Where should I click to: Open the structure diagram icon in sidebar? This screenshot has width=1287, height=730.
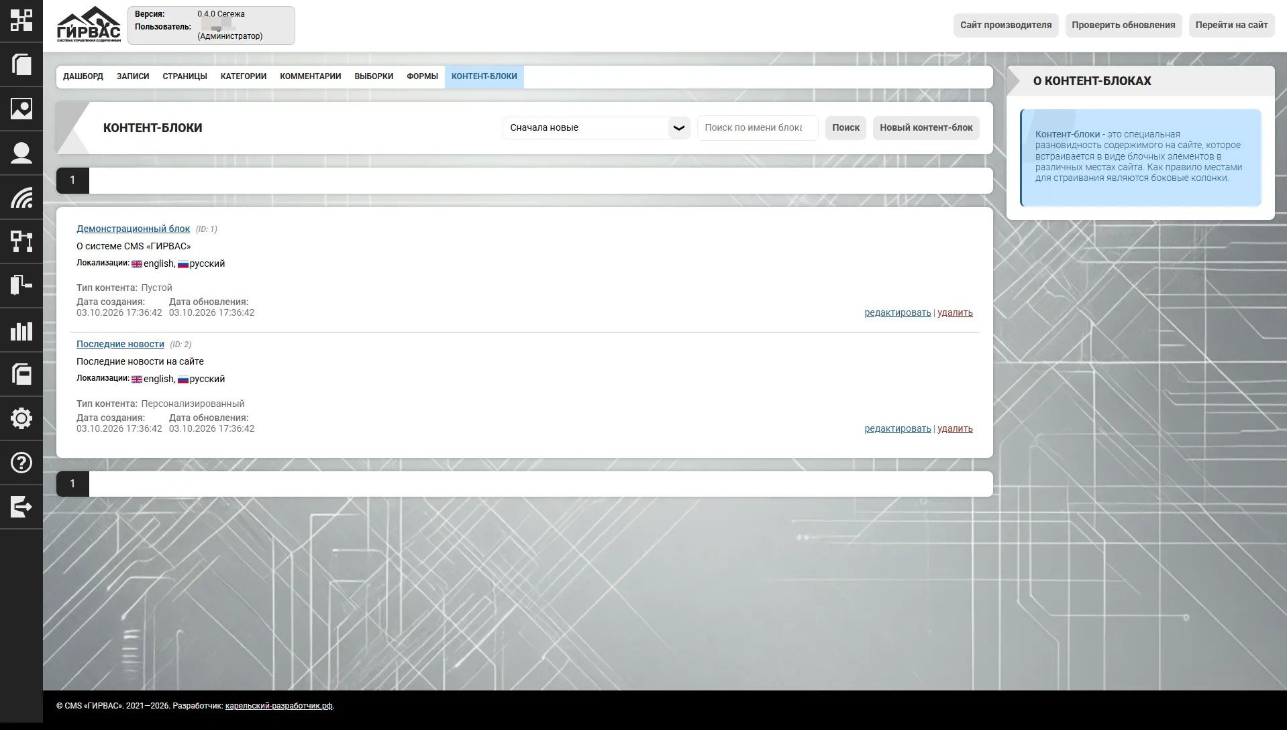click(21, 241)
